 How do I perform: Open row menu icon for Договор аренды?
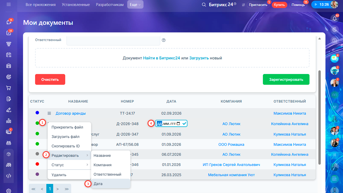(49, 113)
